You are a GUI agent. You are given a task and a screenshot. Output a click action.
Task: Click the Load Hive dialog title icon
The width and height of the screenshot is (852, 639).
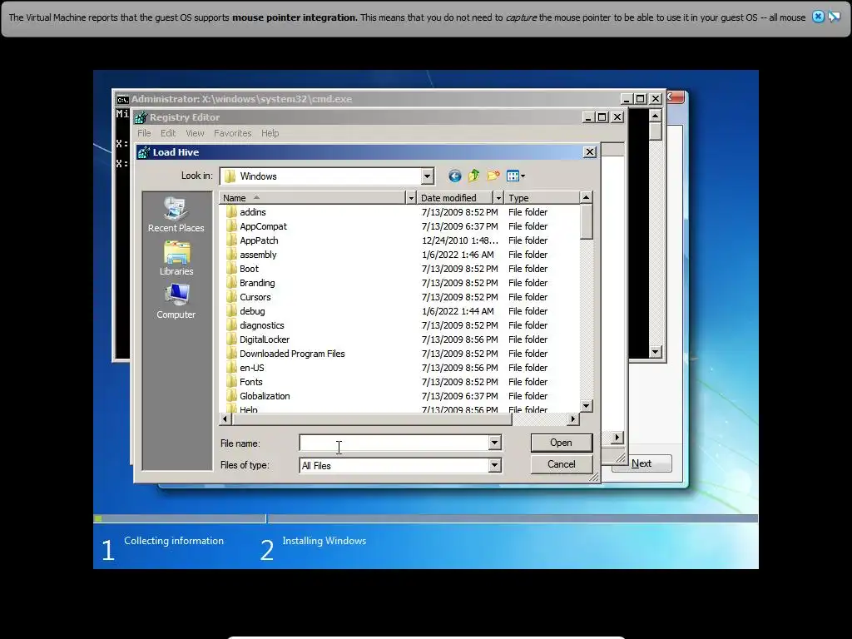click(x=144, y=152)
